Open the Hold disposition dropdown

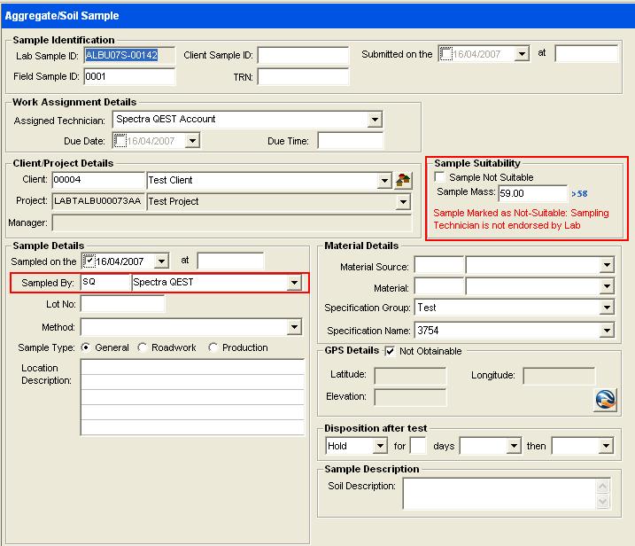pos(380,446)
